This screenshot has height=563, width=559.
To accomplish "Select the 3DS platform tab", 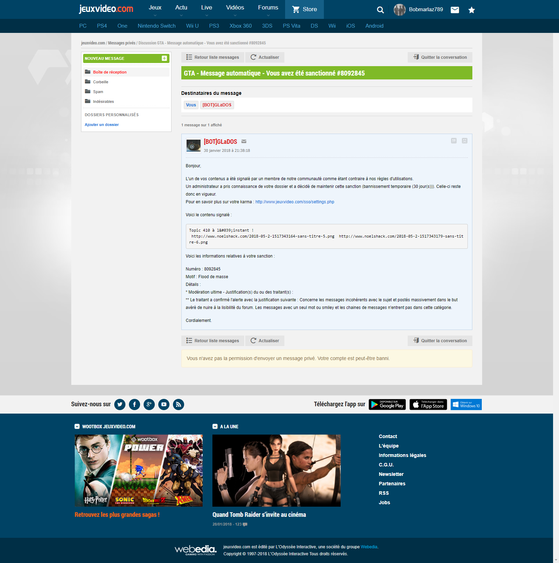I will [x=267, y=26].
